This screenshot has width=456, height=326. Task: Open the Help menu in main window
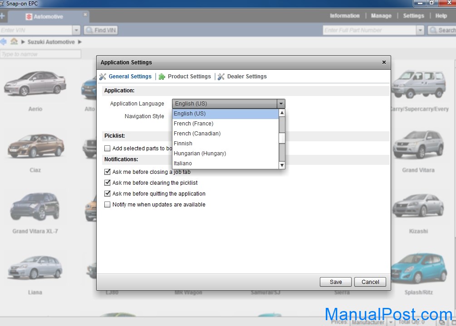[x=441, y=16]
